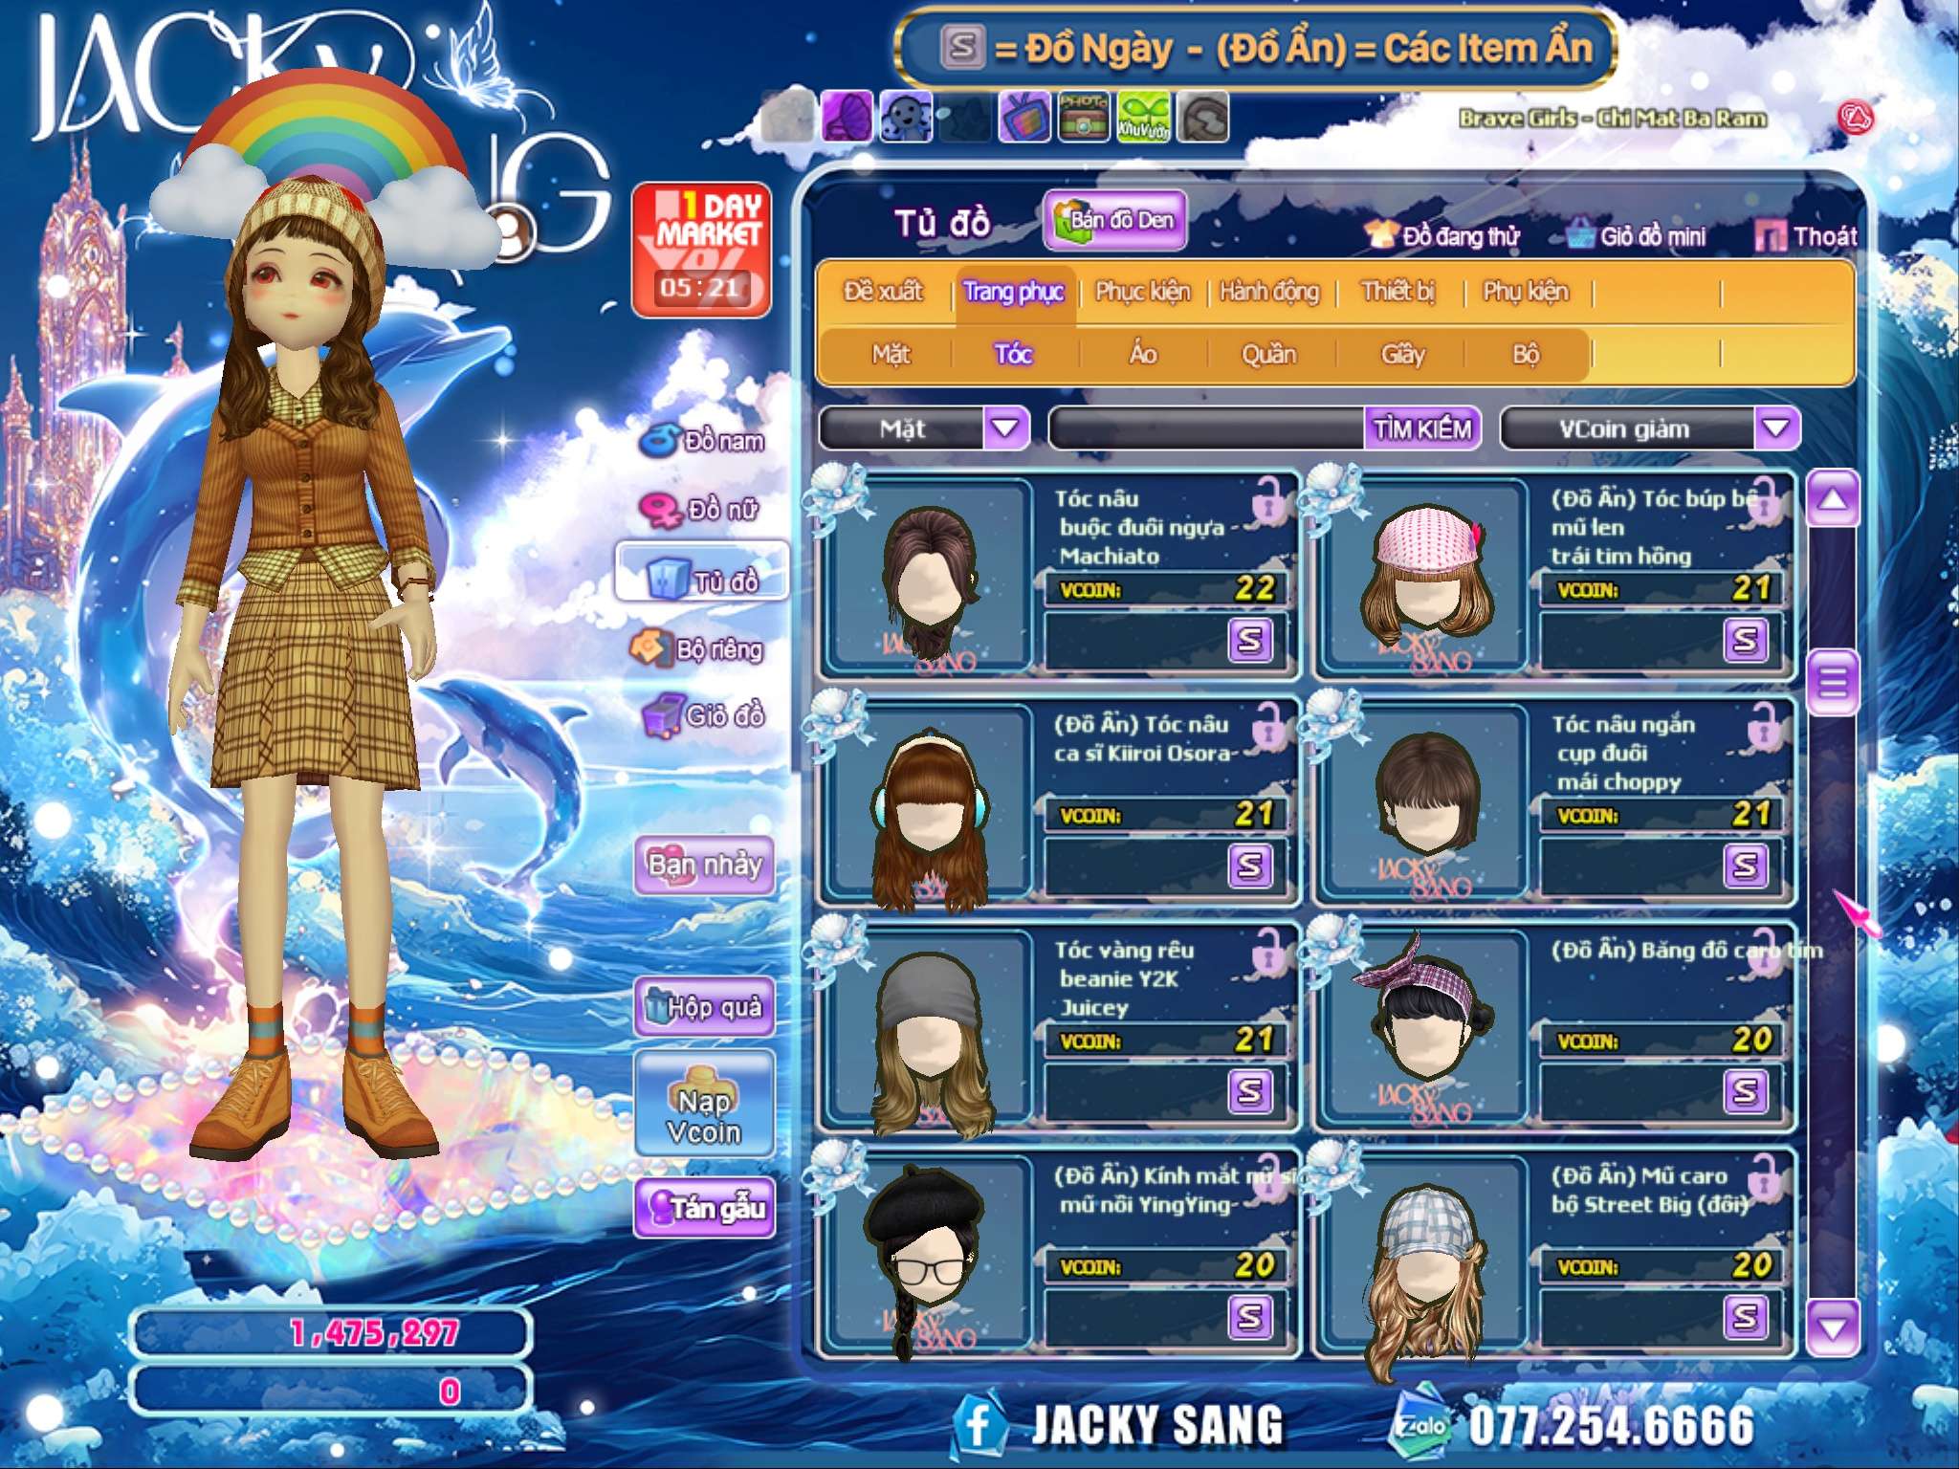Click the S icon for Tóc nâu ngắn choppy
Screen dimensions: 1959x1469
click(x=1746, y=865)
